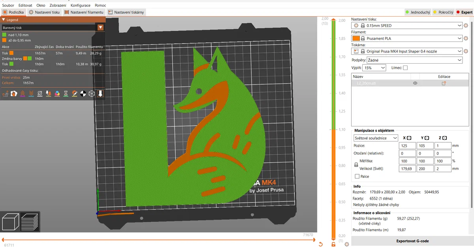Toggle deretractions icon with downward arrows

tap(31, 94)
